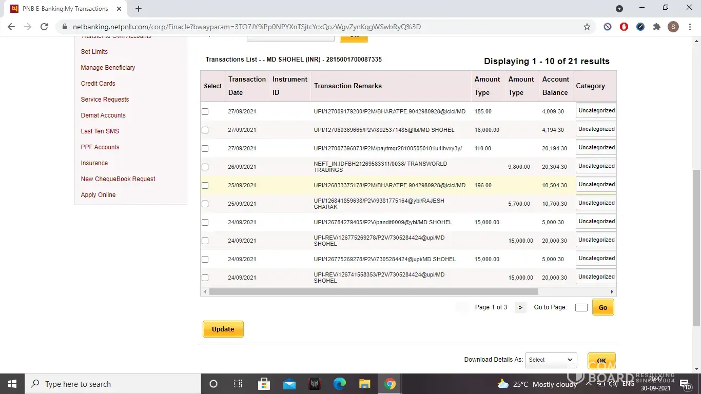Tick the NEFT TRANSWORLD TRADINGS row checkbox
This screenshot has height=394, width=701.
pyautogui.click(x=205, y=167)
